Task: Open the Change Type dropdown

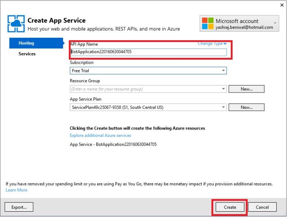Action: (212, 44)
